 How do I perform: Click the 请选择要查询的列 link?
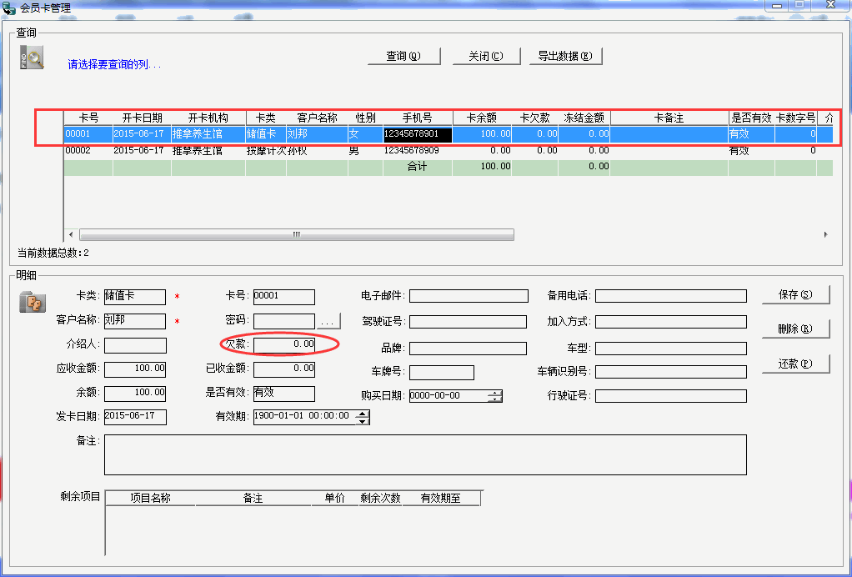(x=115, y=65)
